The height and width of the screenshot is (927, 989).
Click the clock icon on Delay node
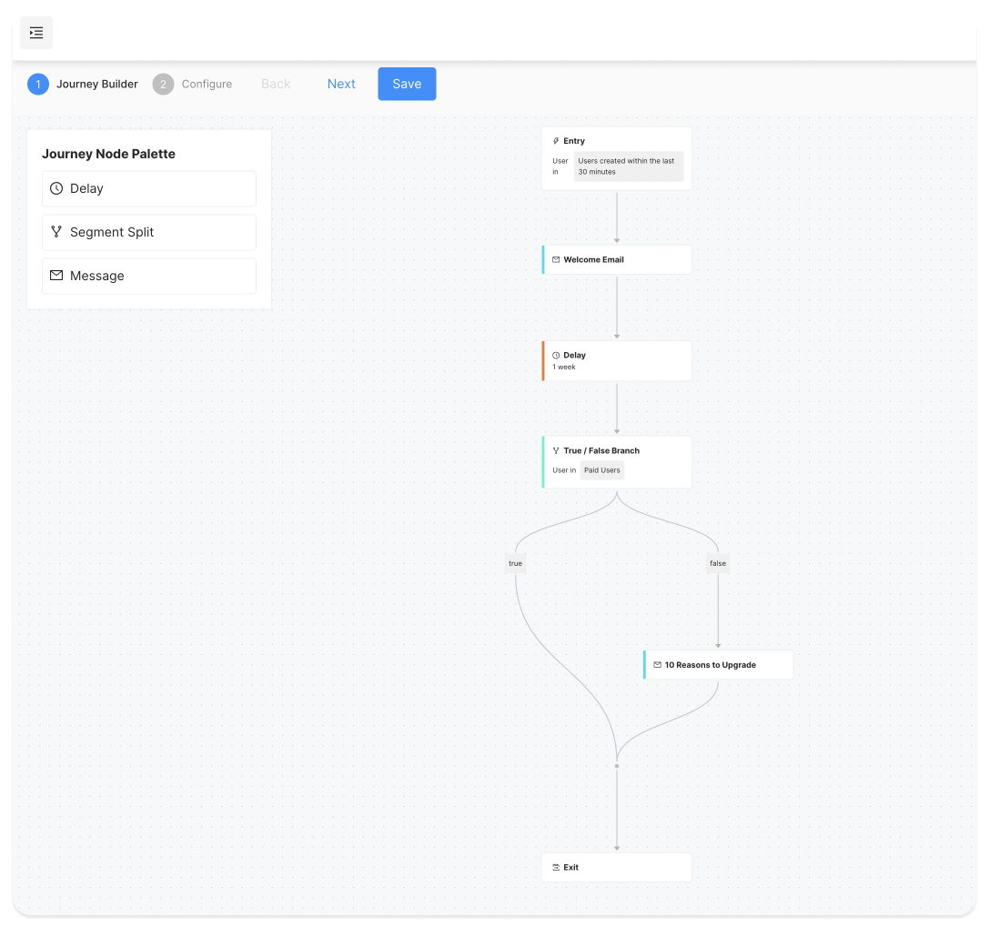(556, 356)
